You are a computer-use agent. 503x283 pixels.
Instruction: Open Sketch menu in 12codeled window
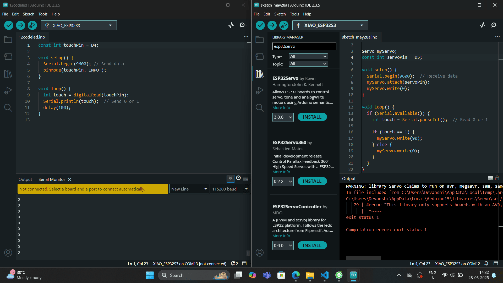28,14
